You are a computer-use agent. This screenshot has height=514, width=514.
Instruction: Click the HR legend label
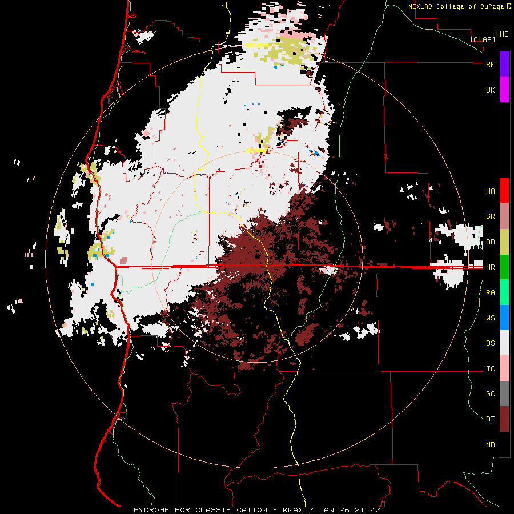tap(490, 267)
